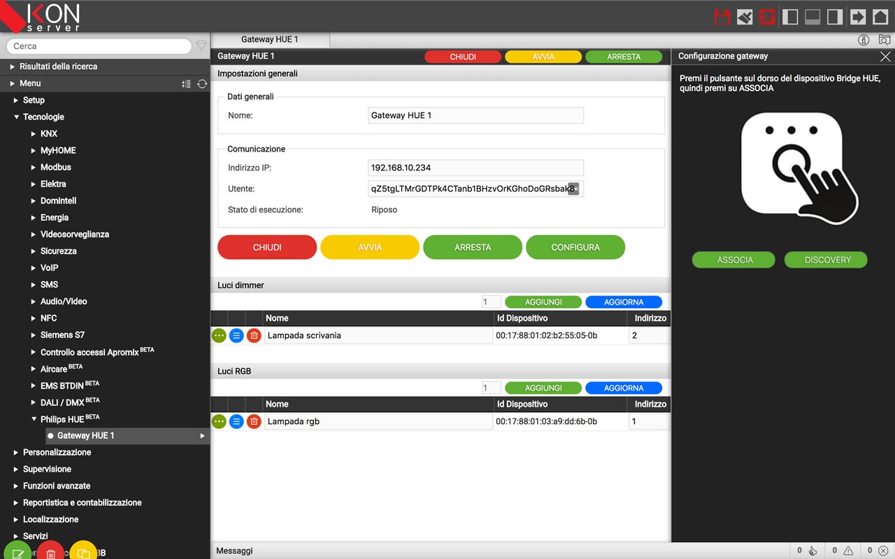The image size is (895, 559).
Task: Expand Risultati della ricerca section
Action: pyautogui.click(x=12, y=66)
